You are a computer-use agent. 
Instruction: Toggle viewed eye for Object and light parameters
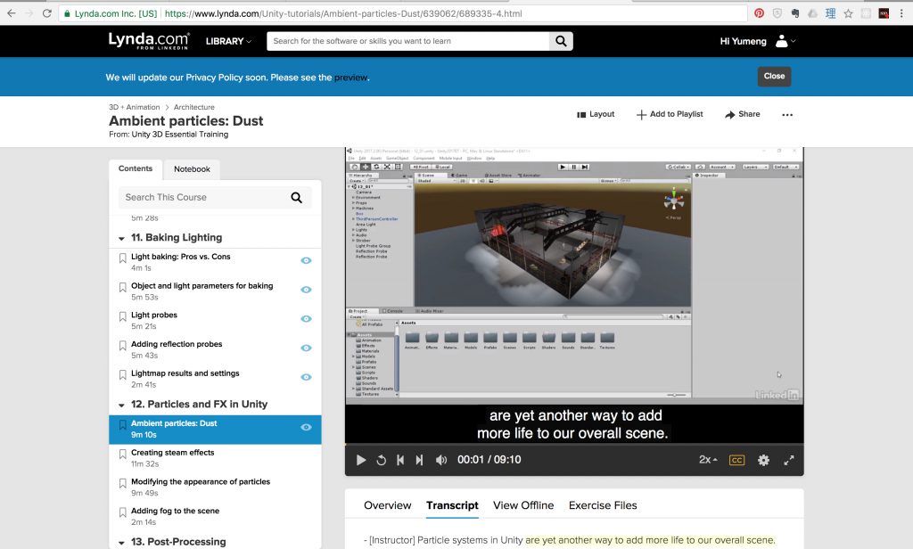point(306,290)
